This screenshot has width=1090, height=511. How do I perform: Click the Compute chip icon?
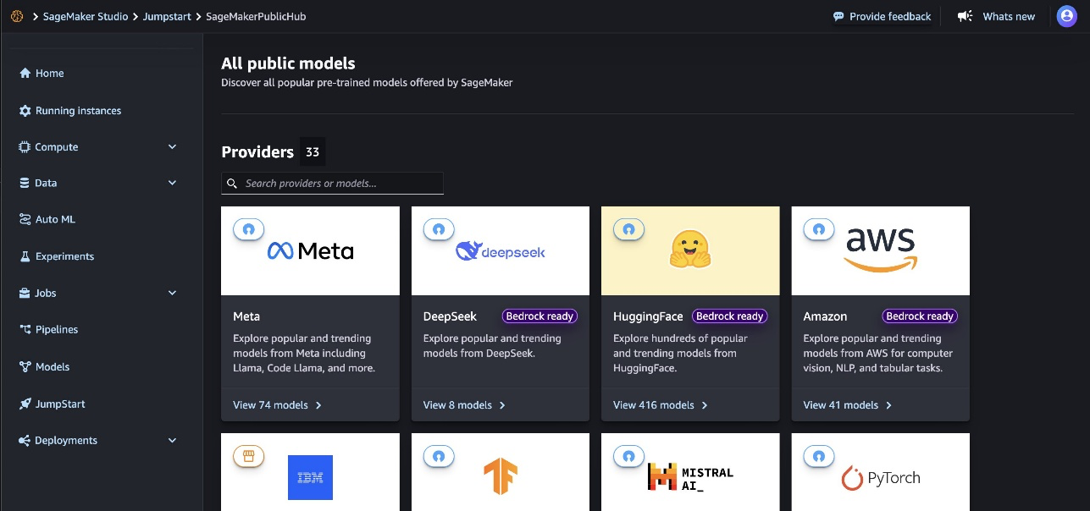click(25, 147)
